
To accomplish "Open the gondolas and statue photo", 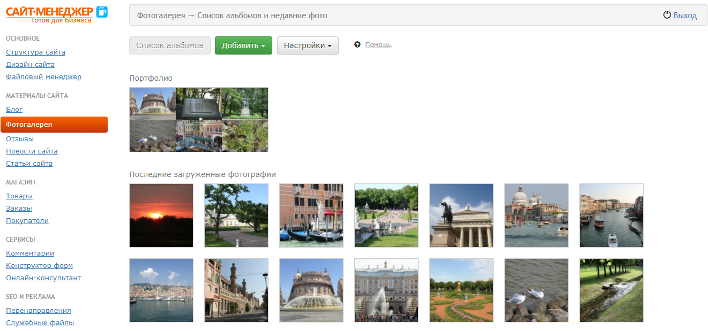I will coord(311,215).
